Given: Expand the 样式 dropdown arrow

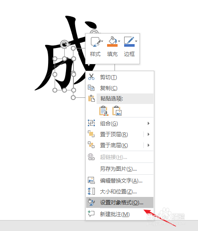Looking at the screenshot, I should (x=102, y=41).
